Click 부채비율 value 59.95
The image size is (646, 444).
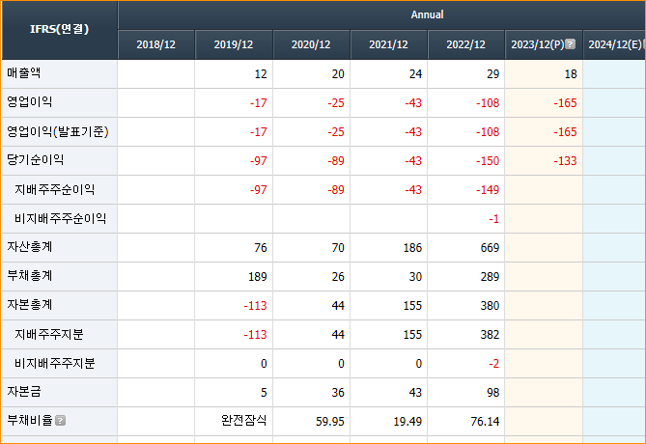330,422
